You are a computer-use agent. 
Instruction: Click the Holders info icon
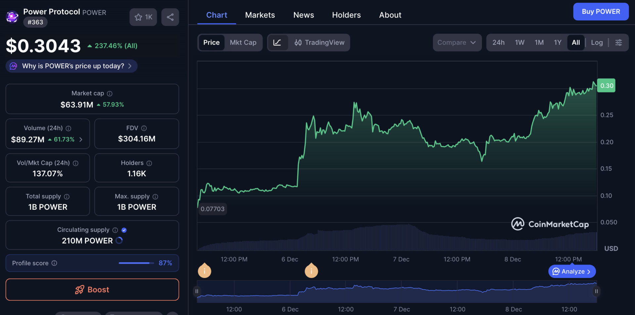(149, 163)
